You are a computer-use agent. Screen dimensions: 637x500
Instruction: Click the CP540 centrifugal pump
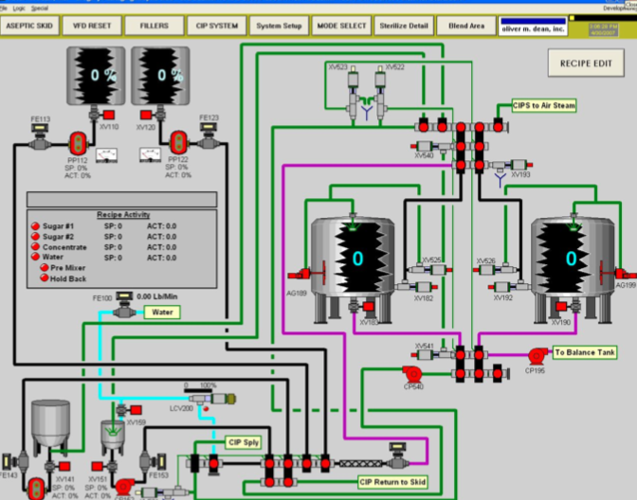pyautogui.click(x=411, y=373)
